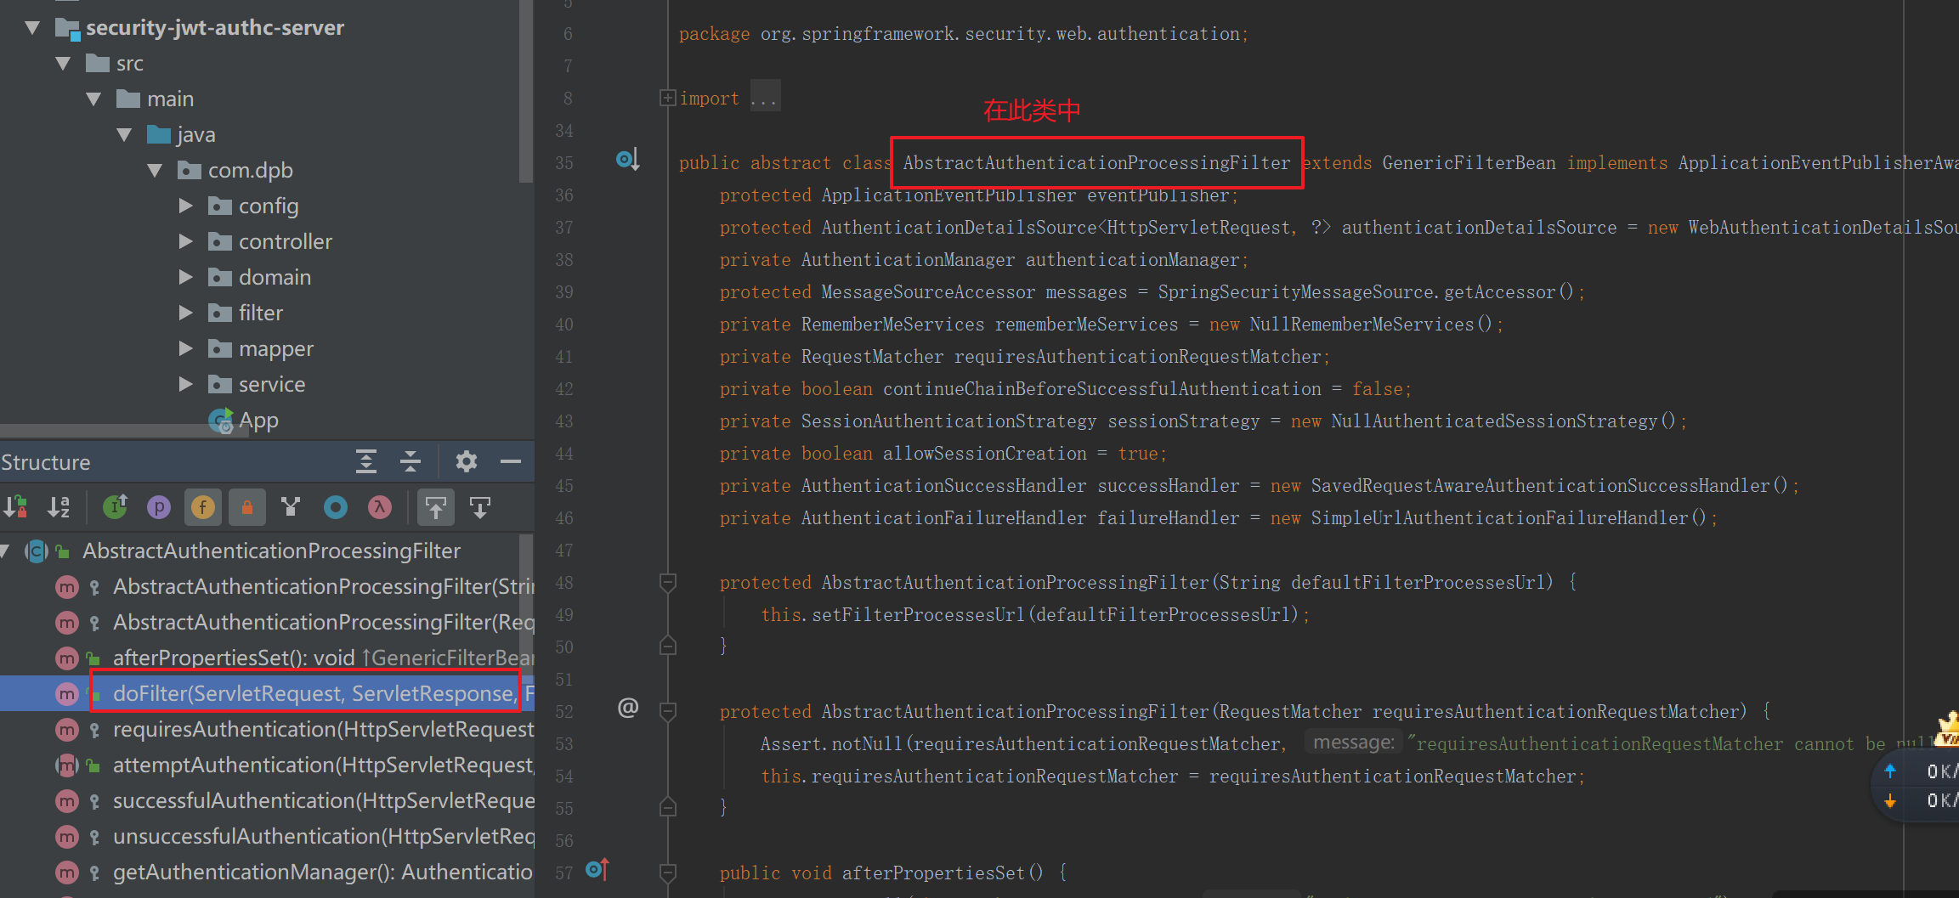Collapse the AbstractAuthenticationProcessingFilter root in Structure
Image resolution: width=1959 pixels, height=898 pixels.
pyautogui.click(x=6, y=551)
